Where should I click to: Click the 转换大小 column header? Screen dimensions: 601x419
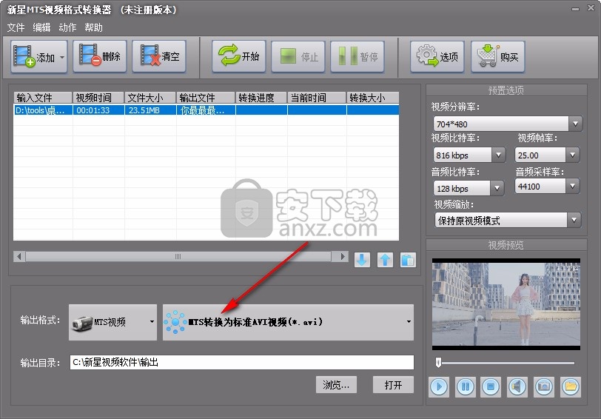(373, 98)
